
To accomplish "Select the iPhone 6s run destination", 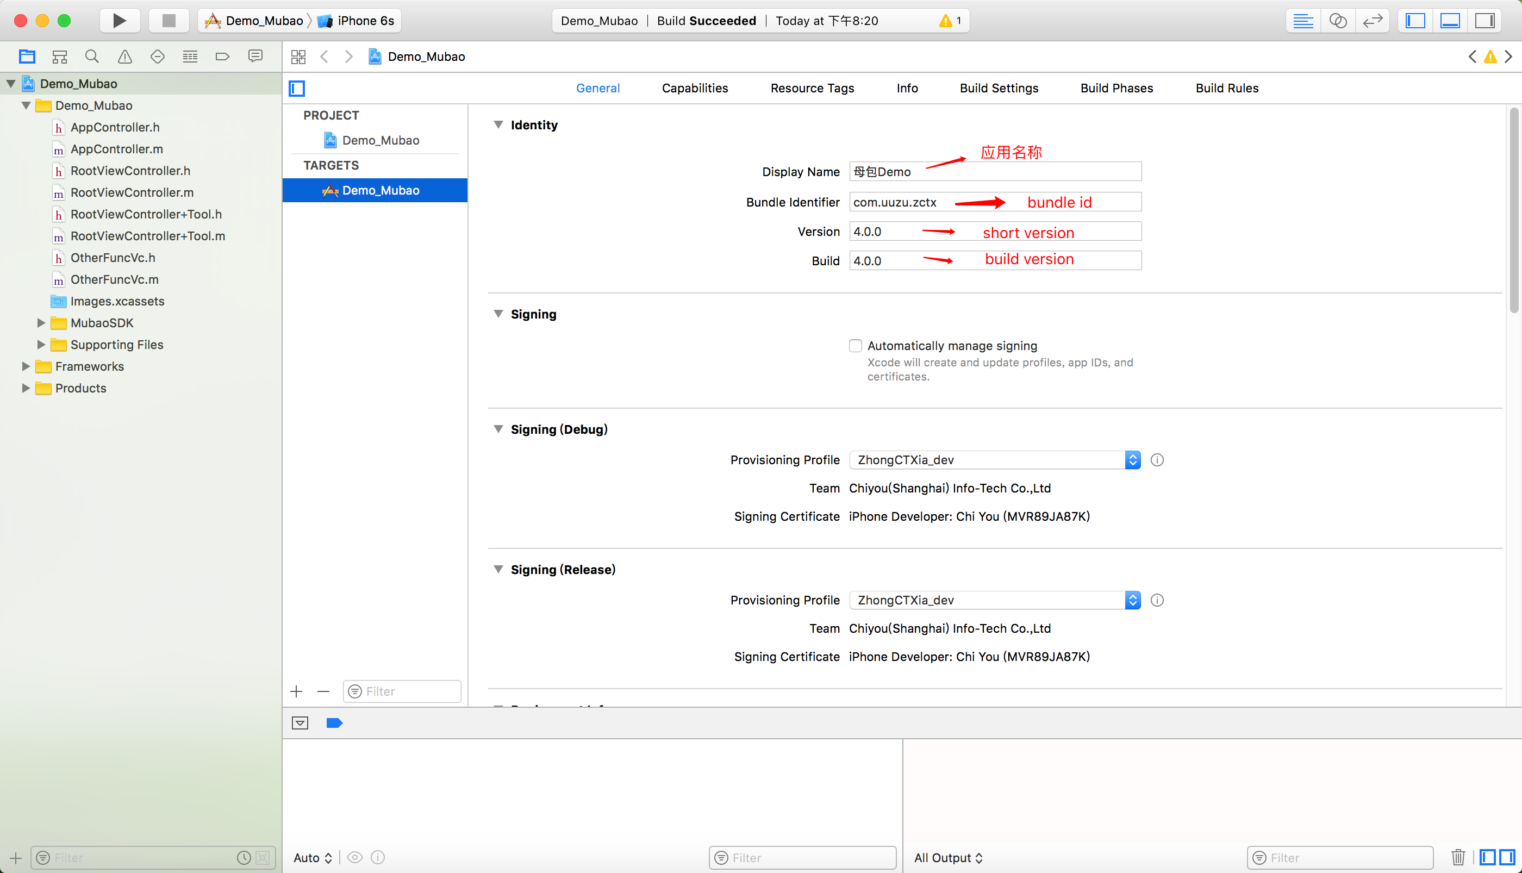I will (x=356, y=21).
